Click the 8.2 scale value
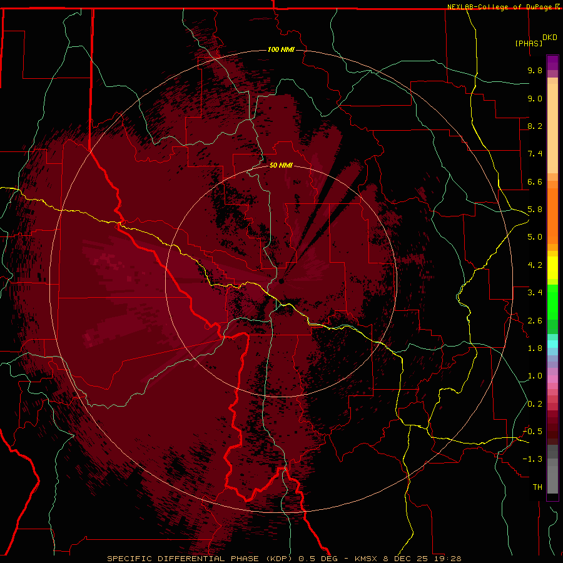Image resolution: width=563 pixels, height=563 pixels. [x=535, y=126]
